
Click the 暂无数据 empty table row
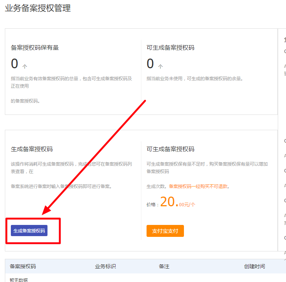click(x=19, y=280)
